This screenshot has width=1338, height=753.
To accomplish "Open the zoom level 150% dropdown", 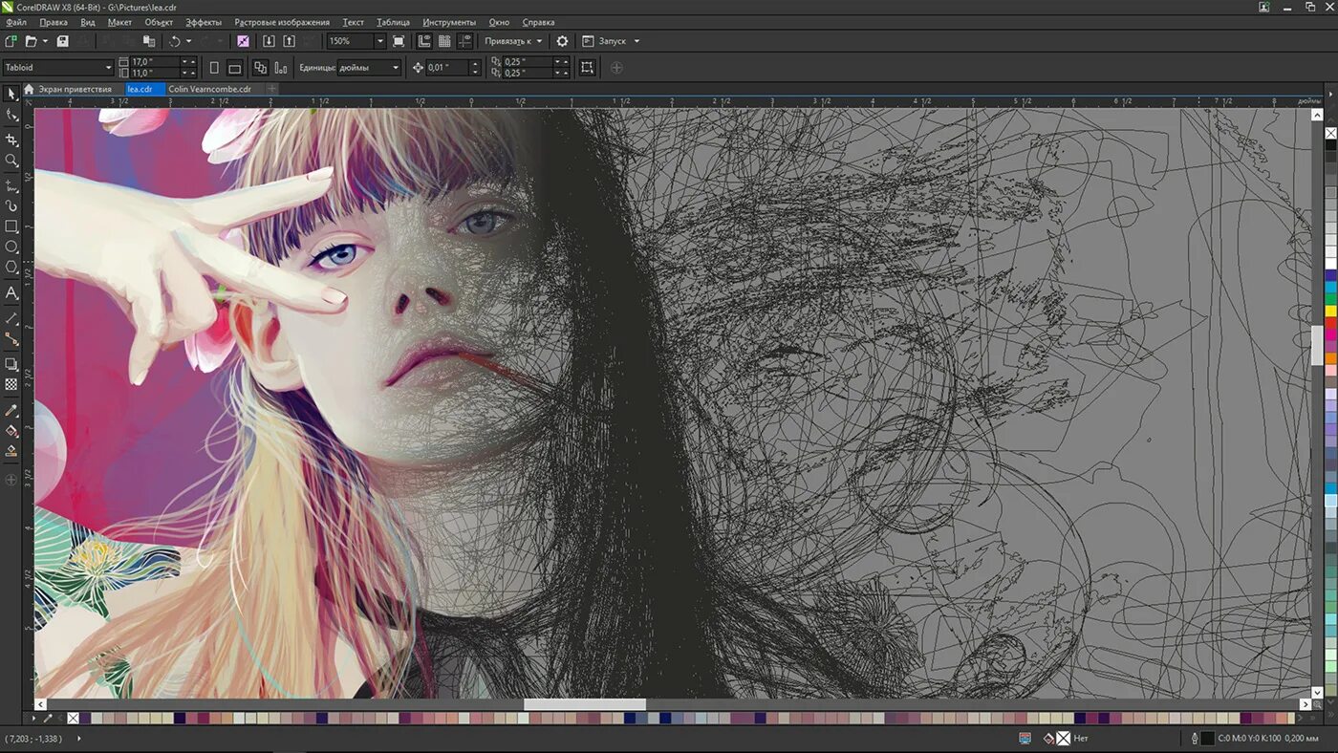I will pos(379,41).
